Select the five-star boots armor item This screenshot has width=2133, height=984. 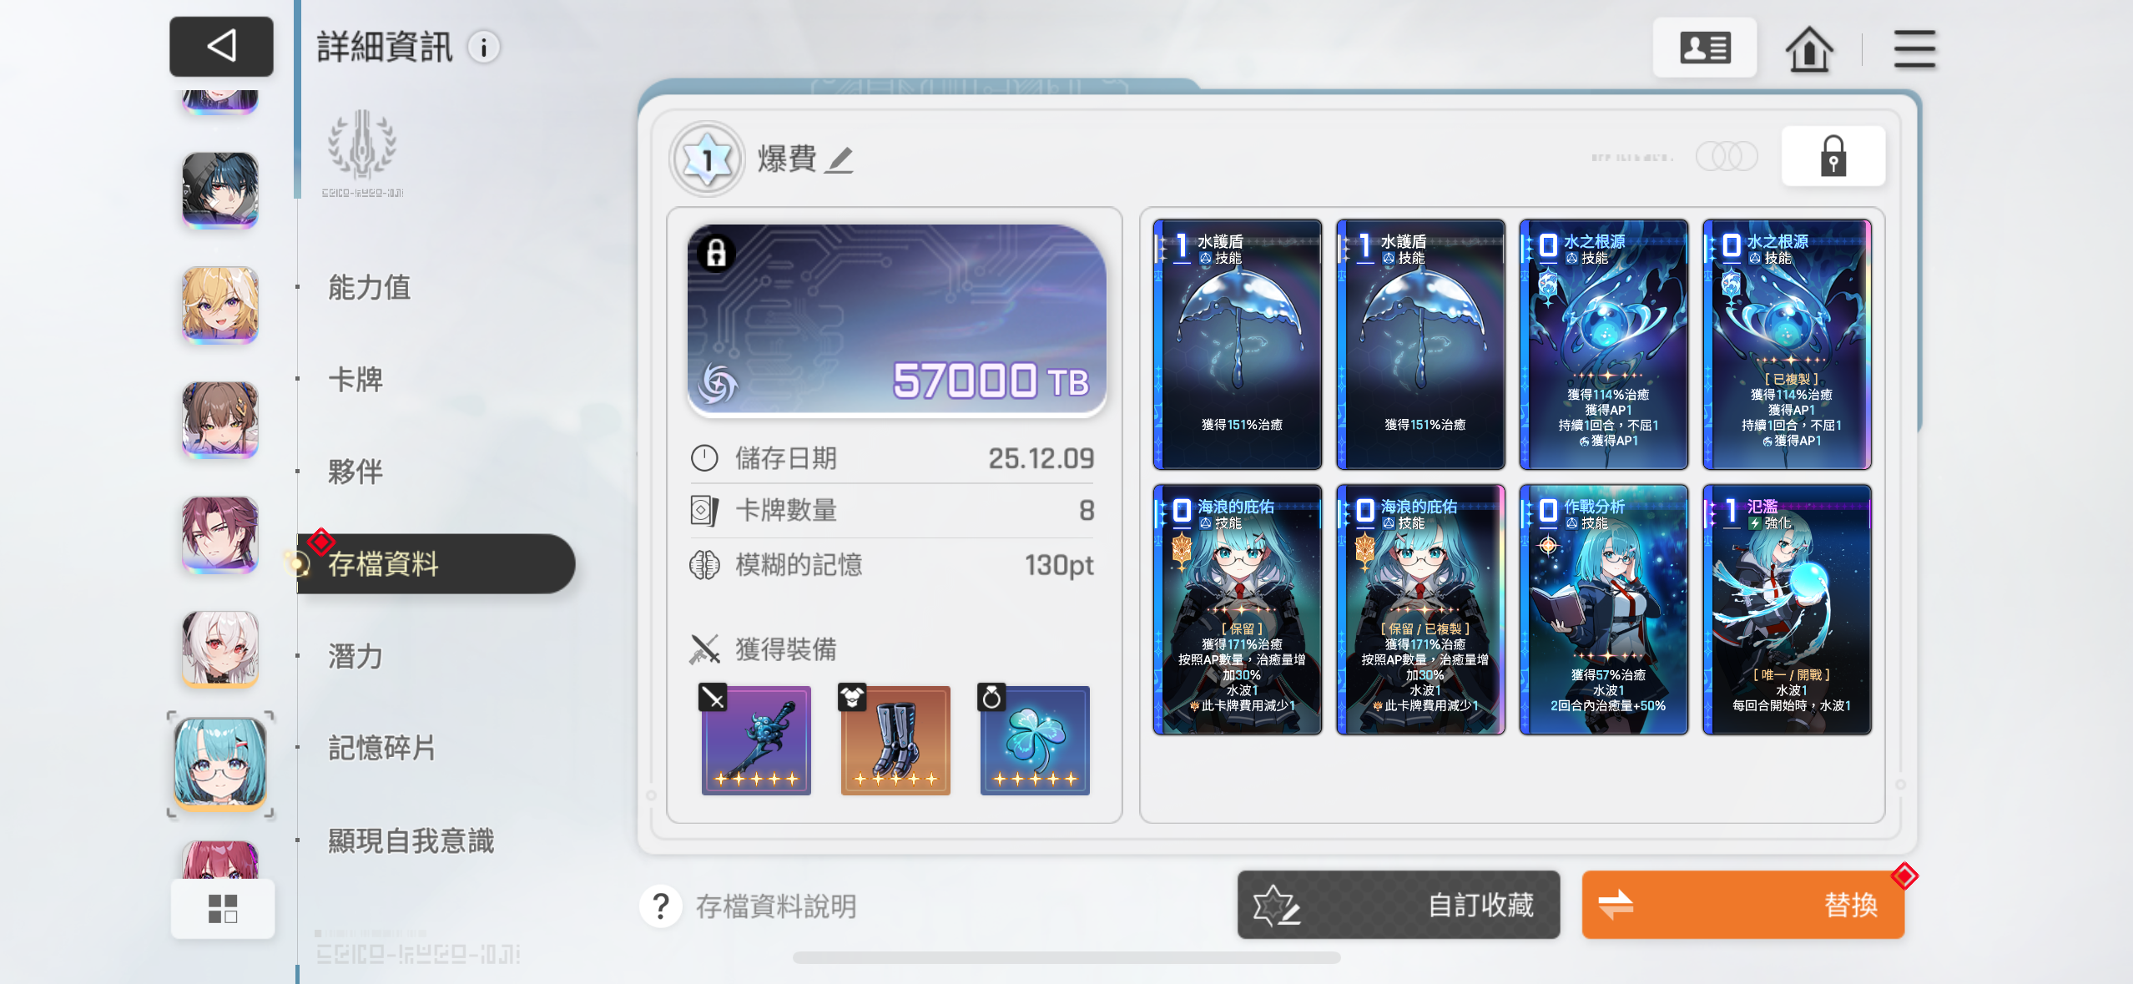(x=895, y=740)
